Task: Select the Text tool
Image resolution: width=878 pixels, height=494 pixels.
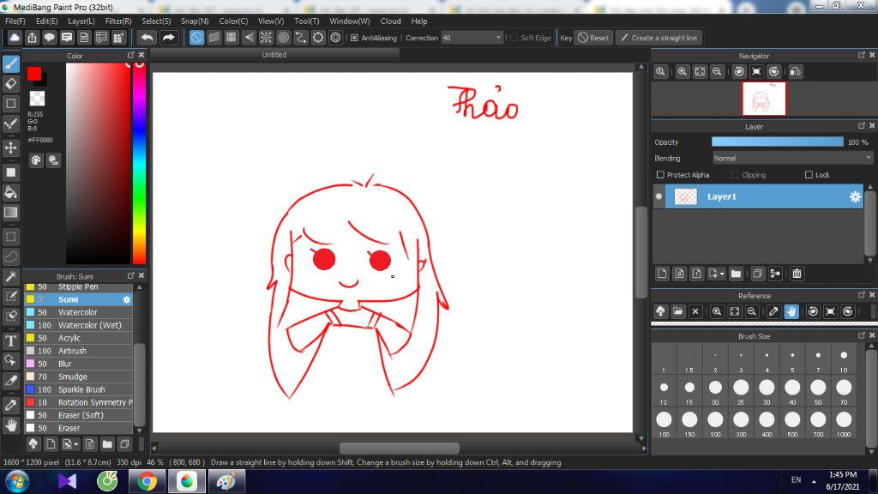Action: click(x=10, y=340)
